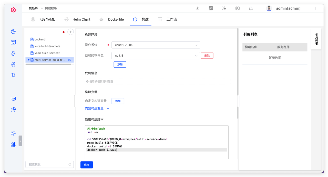Click the download icon in top bar
The width and height of the screenshot is (328, 177).
197,8
